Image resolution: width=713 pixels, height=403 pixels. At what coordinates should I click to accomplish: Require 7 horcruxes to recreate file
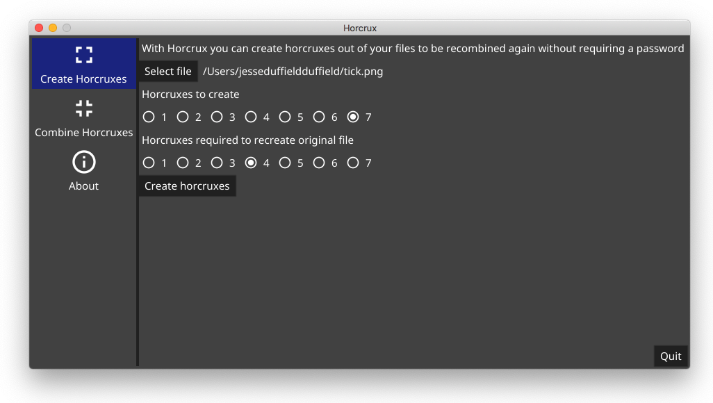point(353,163)
